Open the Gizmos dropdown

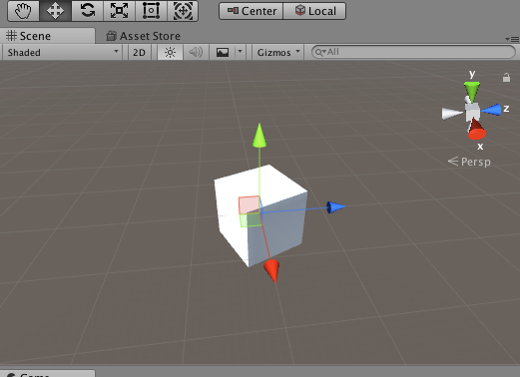pyautogui.click(x=278, y=52)
